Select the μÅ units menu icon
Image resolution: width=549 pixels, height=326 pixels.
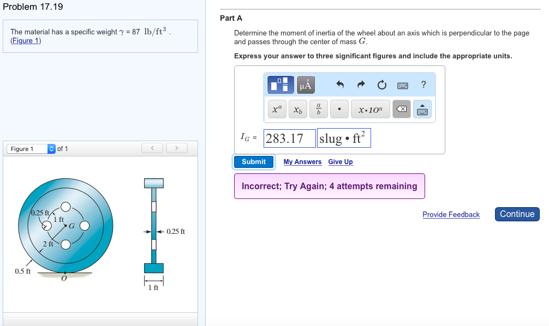[305, 84]
